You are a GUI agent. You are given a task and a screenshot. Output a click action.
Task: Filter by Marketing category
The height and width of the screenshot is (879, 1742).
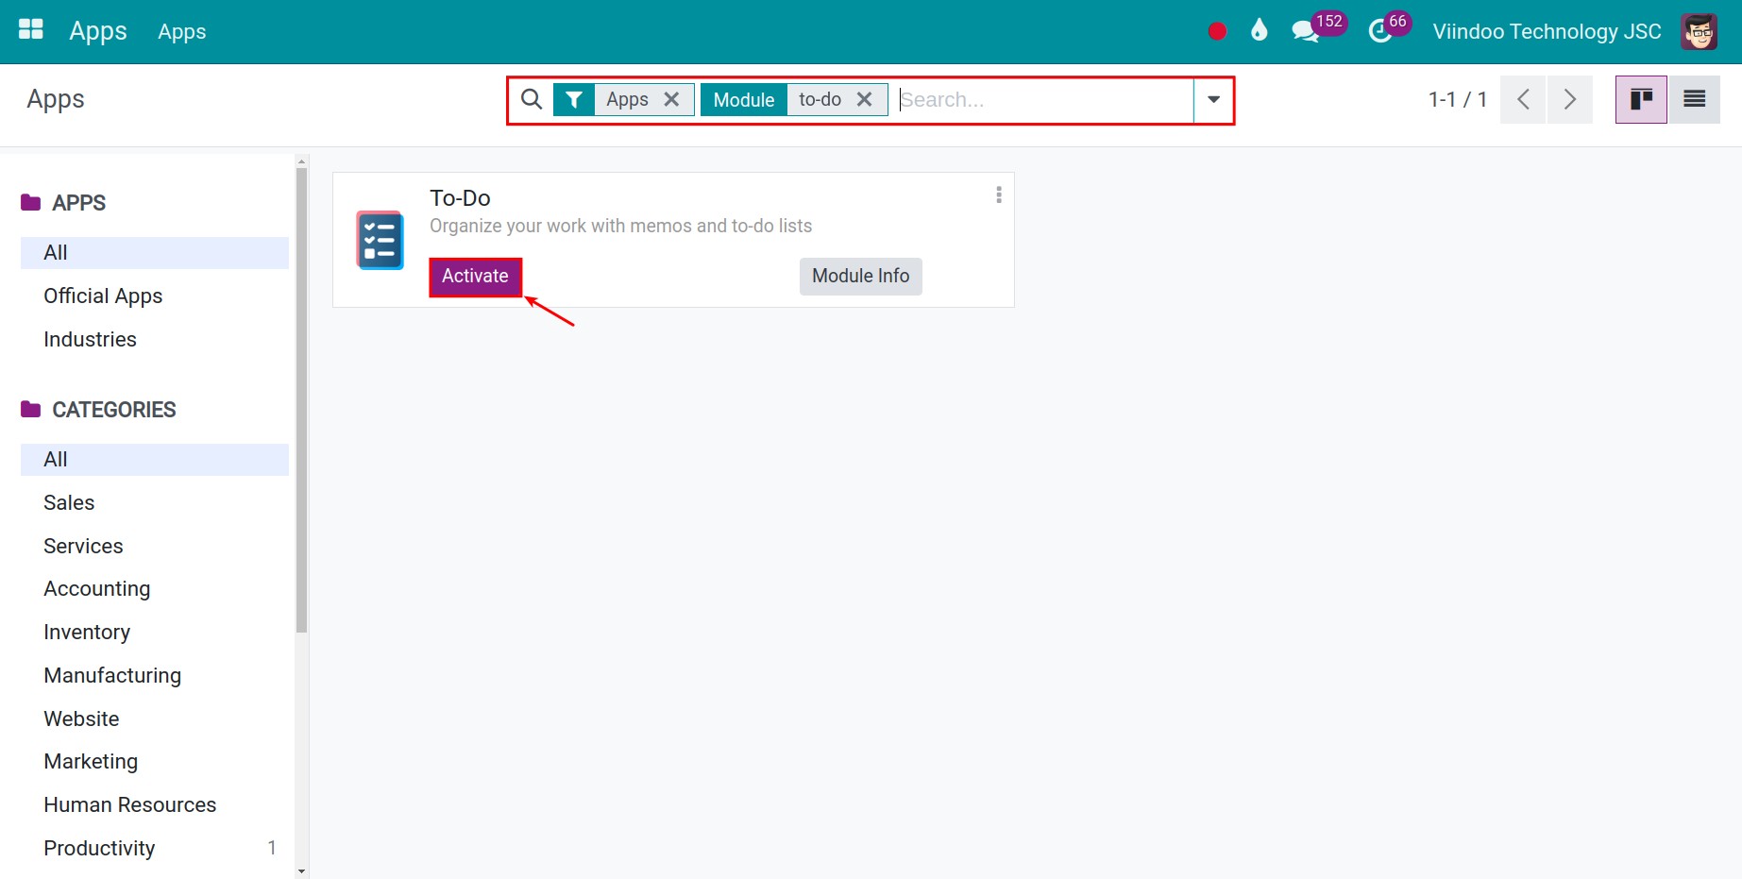point(155,761)
